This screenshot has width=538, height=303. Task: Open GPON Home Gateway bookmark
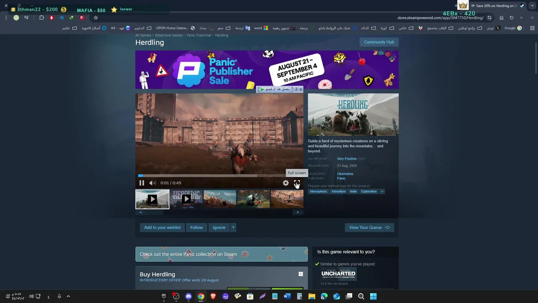175,28
